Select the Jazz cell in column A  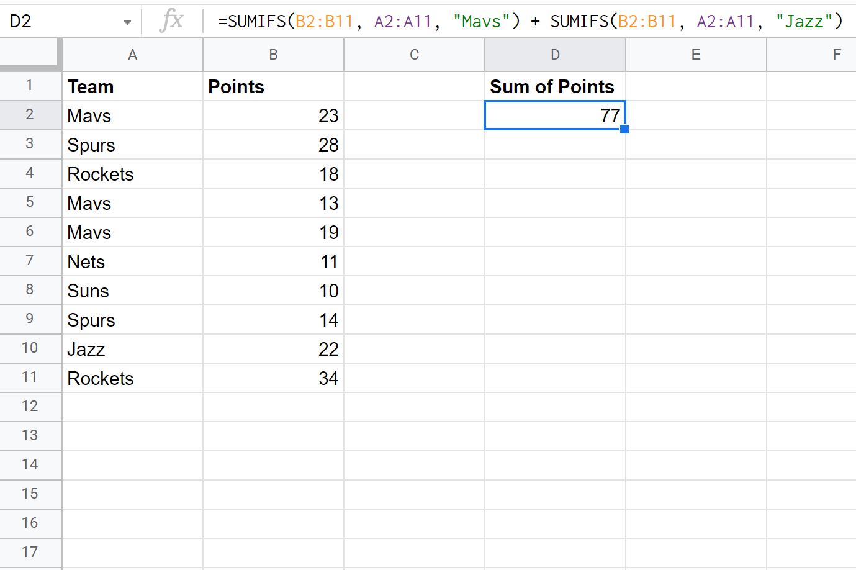pos(132,349)
